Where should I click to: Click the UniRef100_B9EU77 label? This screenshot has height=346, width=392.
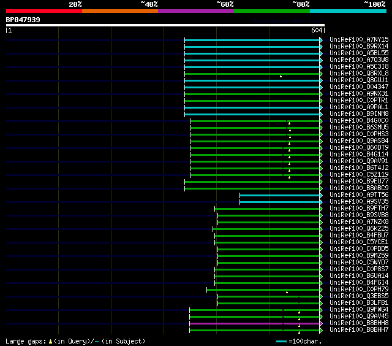coord(359,182)
